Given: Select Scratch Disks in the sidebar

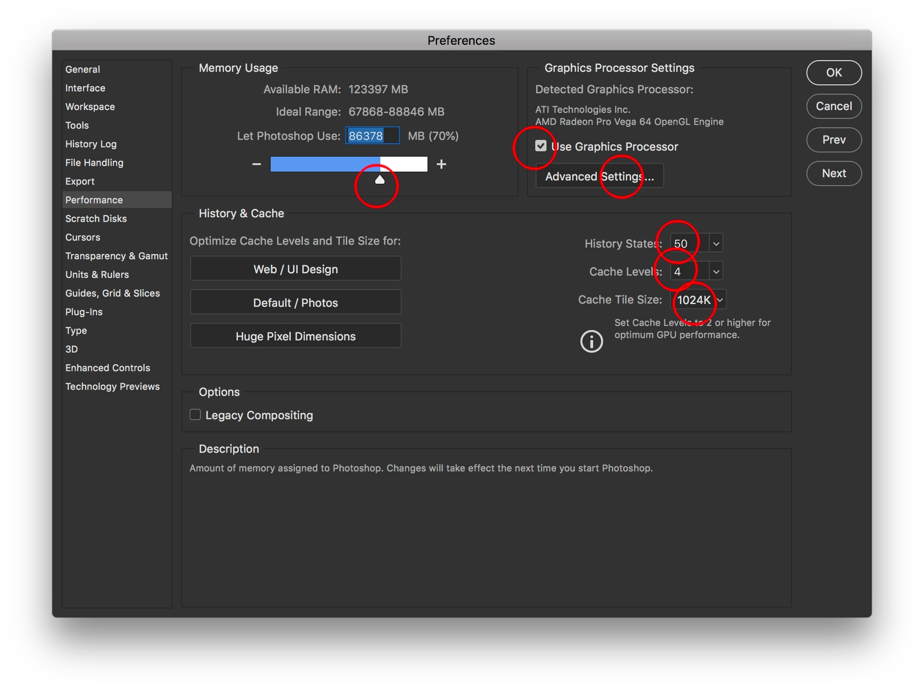Looking at the screenshot, I should (x=96, y=219).
